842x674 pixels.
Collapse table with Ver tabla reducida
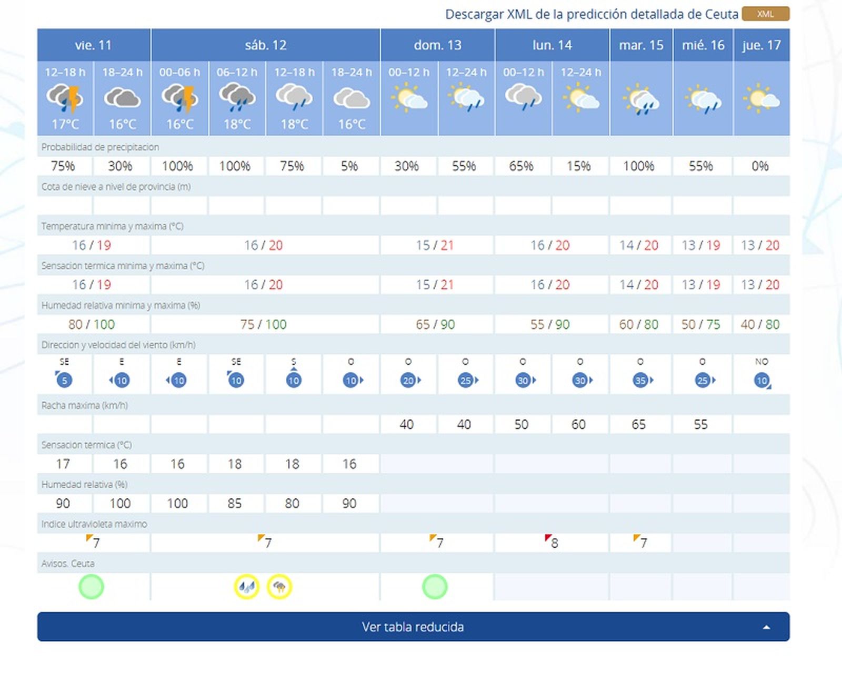[413, 627]
